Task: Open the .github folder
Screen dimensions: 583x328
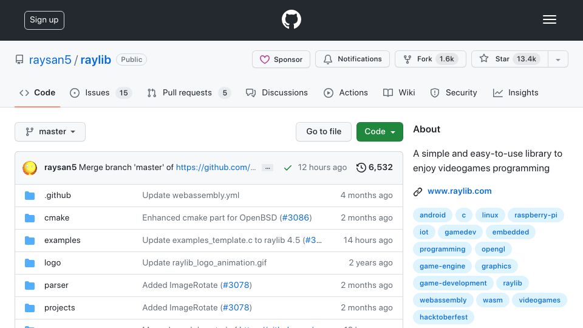Action: [58, 196]
